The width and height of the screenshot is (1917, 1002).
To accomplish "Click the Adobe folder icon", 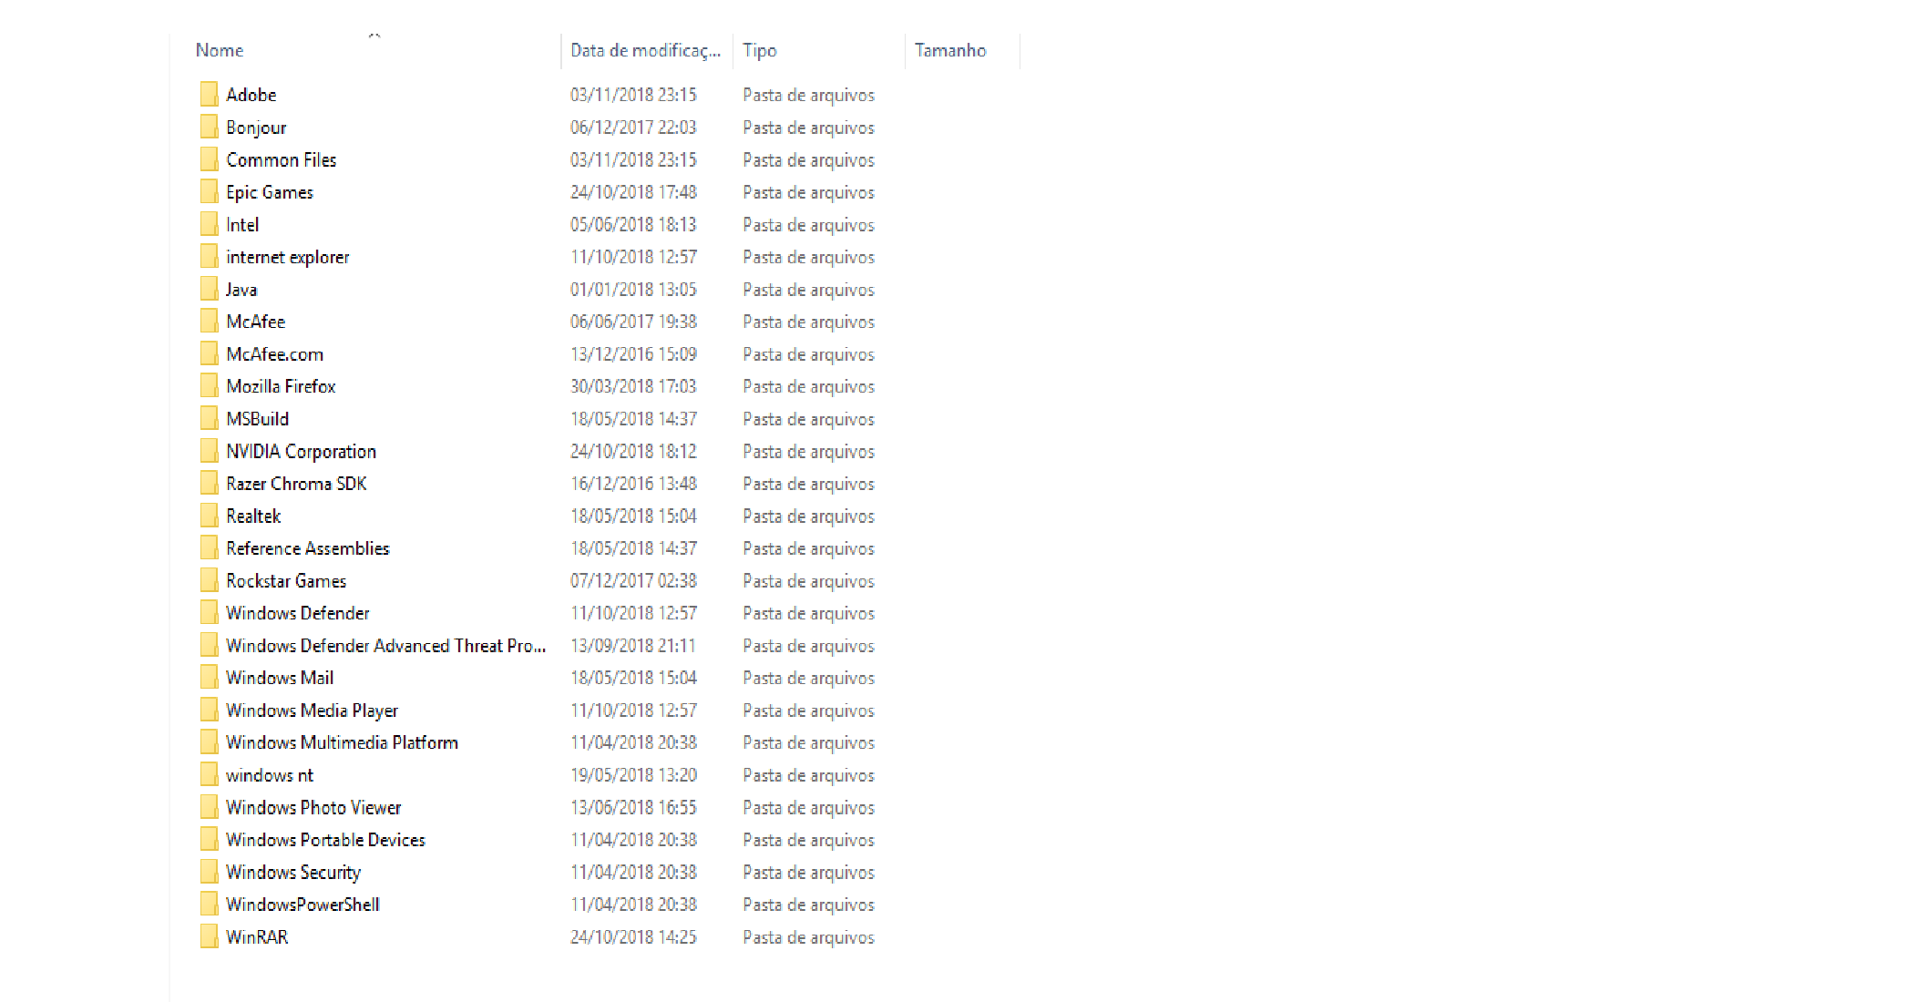I will click(209, 95).
